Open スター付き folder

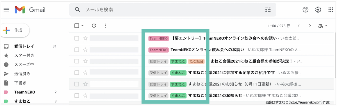[24, 56]
